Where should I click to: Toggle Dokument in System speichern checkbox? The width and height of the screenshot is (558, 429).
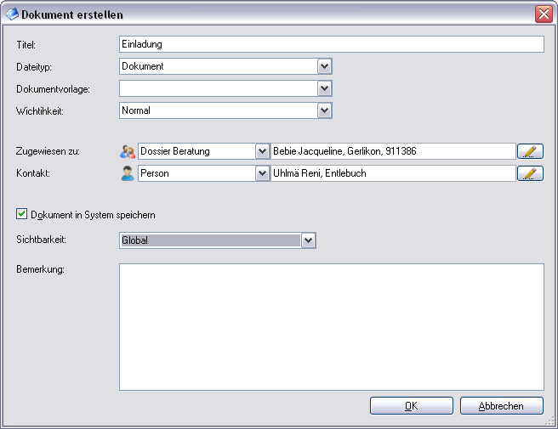(x=22, y=214)
